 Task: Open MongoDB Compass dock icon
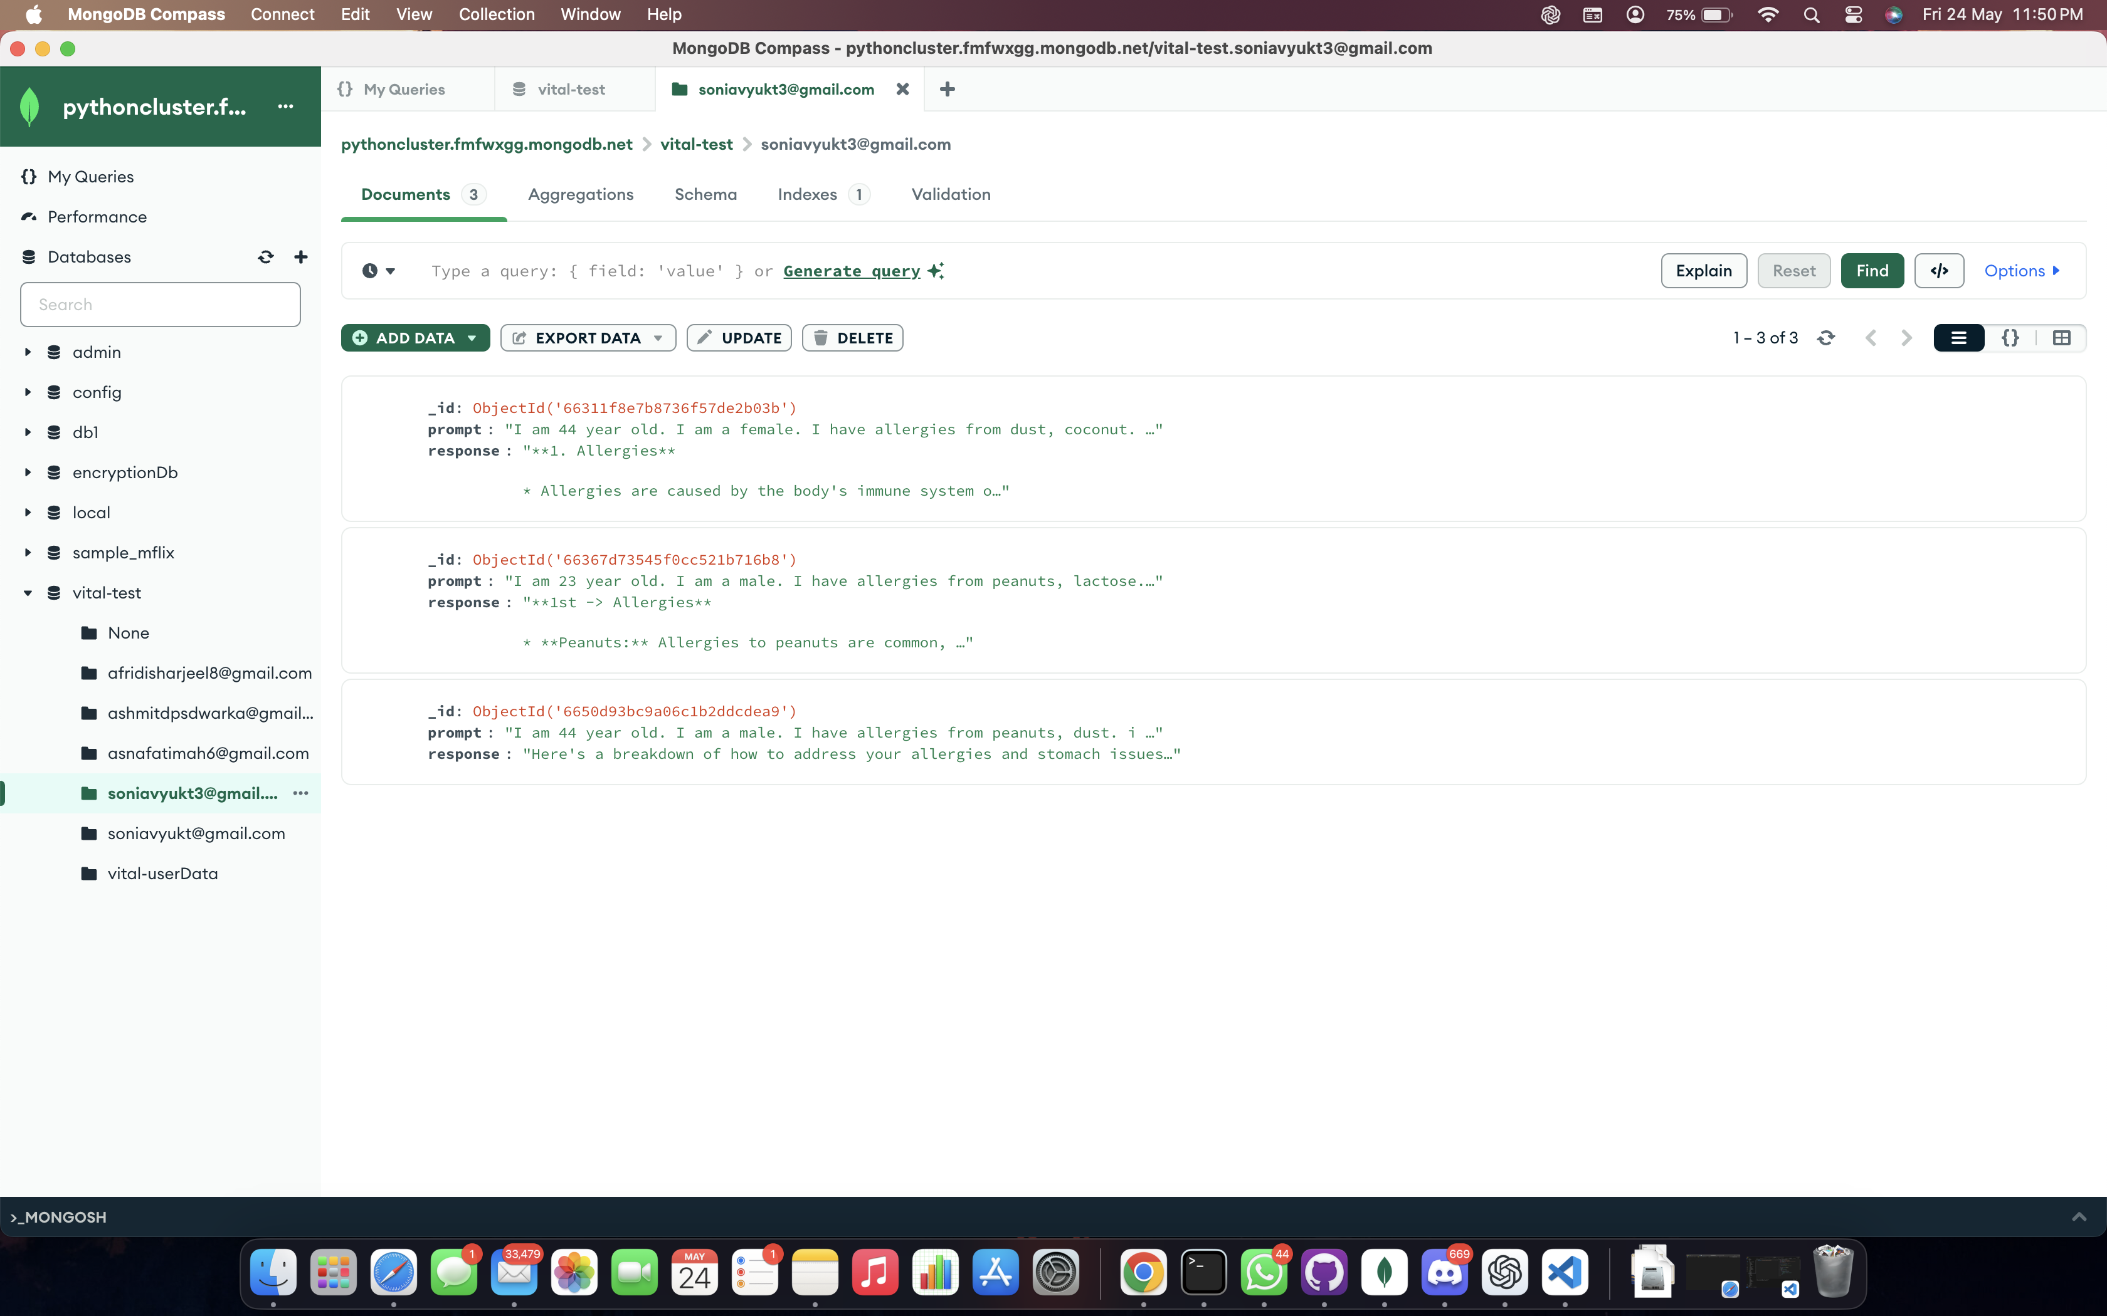tap(1385, 1273)
